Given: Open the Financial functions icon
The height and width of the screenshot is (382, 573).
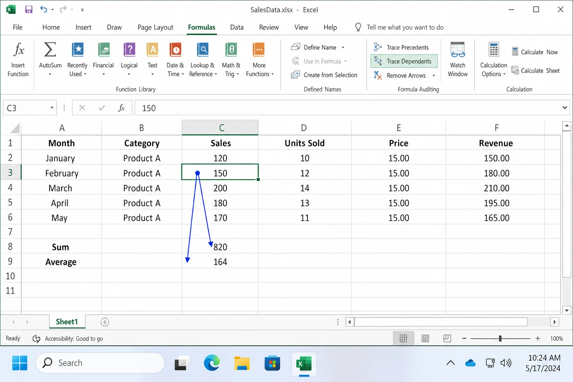Looking at the screenshot, I should (x=103, y=50).
